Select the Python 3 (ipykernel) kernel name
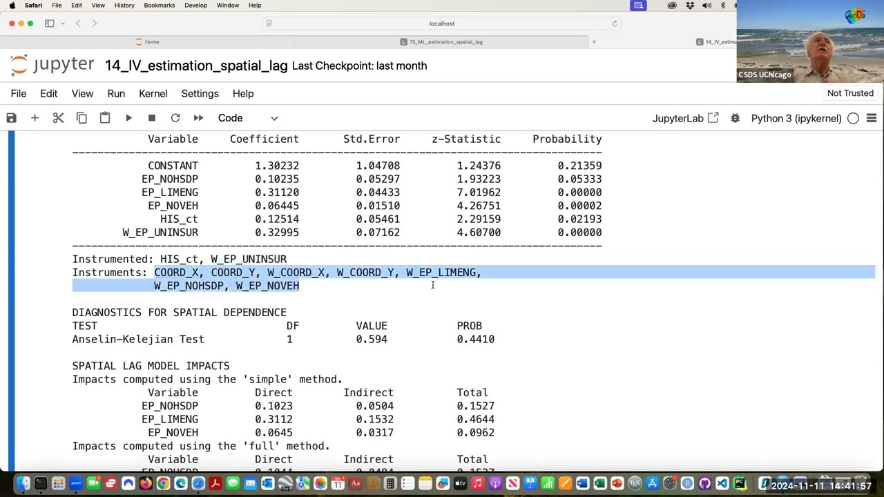The height and width of the screenshot is (497, 884). (796, 118)
